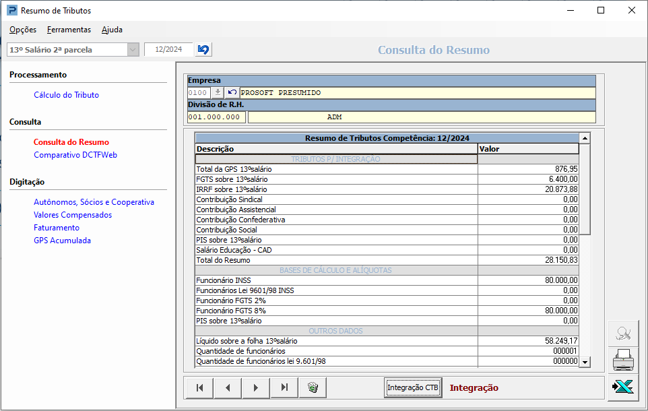648x411 pixels.
Task: Open the Comparativo DCTFWeb link
Action: tap(75, 155)
